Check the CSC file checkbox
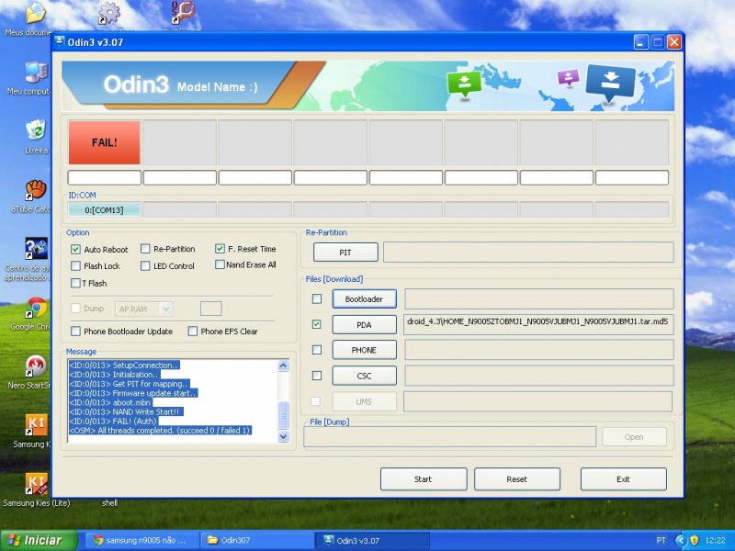This screenshot has height=551, width=735. pyautogui.click(x=317, y=376)
